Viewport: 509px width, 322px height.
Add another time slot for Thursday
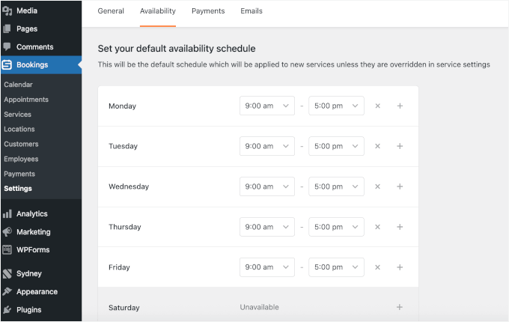tap(400, 227)
